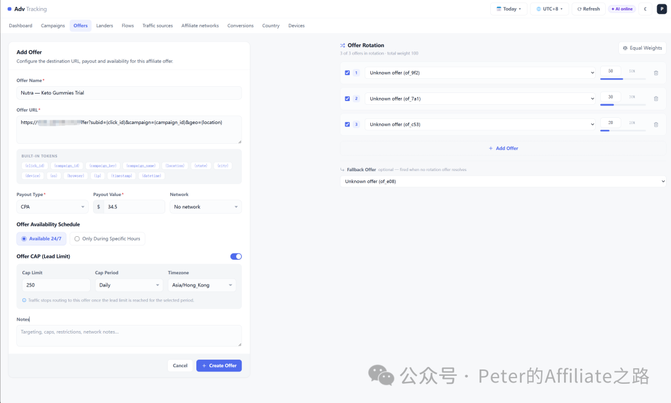Open the Affiliate networks tab
671x403 pixels.
200,25
